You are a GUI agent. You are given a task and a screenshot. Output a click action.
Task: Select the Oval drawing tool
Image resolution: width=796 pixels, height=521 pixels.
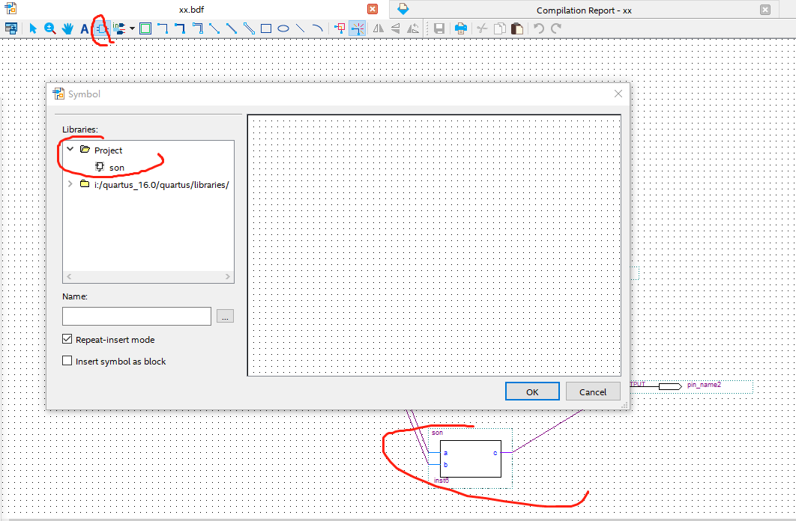[x=284, y=28]
